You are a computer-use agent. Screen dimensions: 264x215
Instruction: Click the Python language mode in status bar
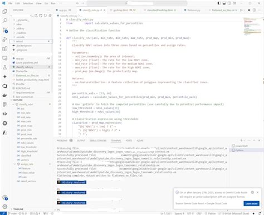(x=212, y=213)
